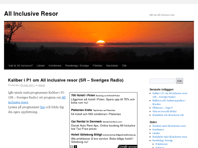
Task: Select 'Resebolag i Sverige' in the navigation bar
Action: tap(77, 66)
